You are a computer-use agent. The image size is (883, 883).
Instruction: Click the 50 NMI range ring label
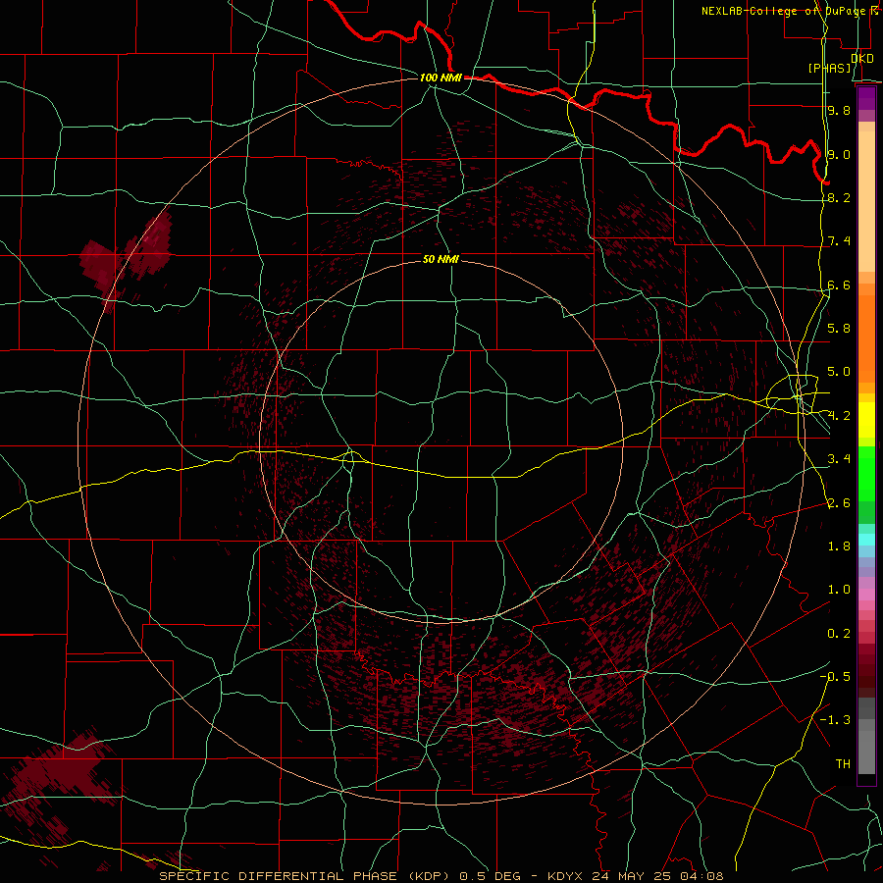click(441, 259)
